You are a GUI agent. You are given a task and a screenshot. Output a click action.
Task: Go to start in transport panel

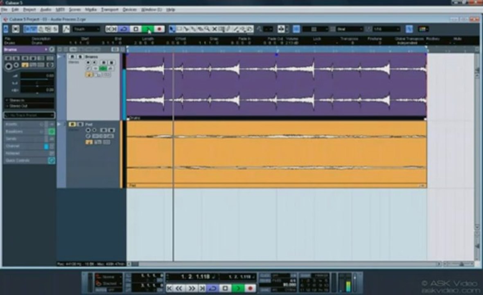(169, 288)
